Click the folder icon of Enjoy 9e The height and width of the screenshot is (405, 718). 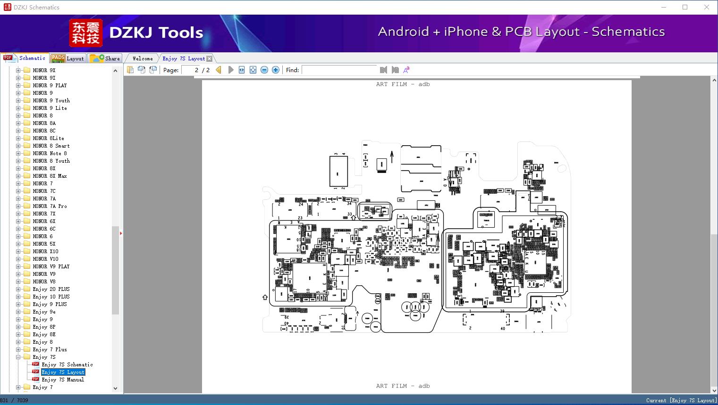[x=27, y=312]
